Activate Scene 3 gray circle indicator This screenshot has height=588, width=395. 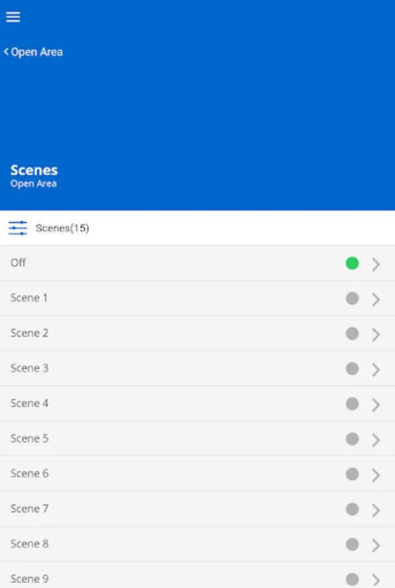tap(352, 369)
